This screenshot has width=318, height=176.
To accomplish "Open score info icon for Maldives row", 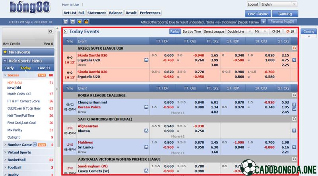I will click(x=294, y=147).
